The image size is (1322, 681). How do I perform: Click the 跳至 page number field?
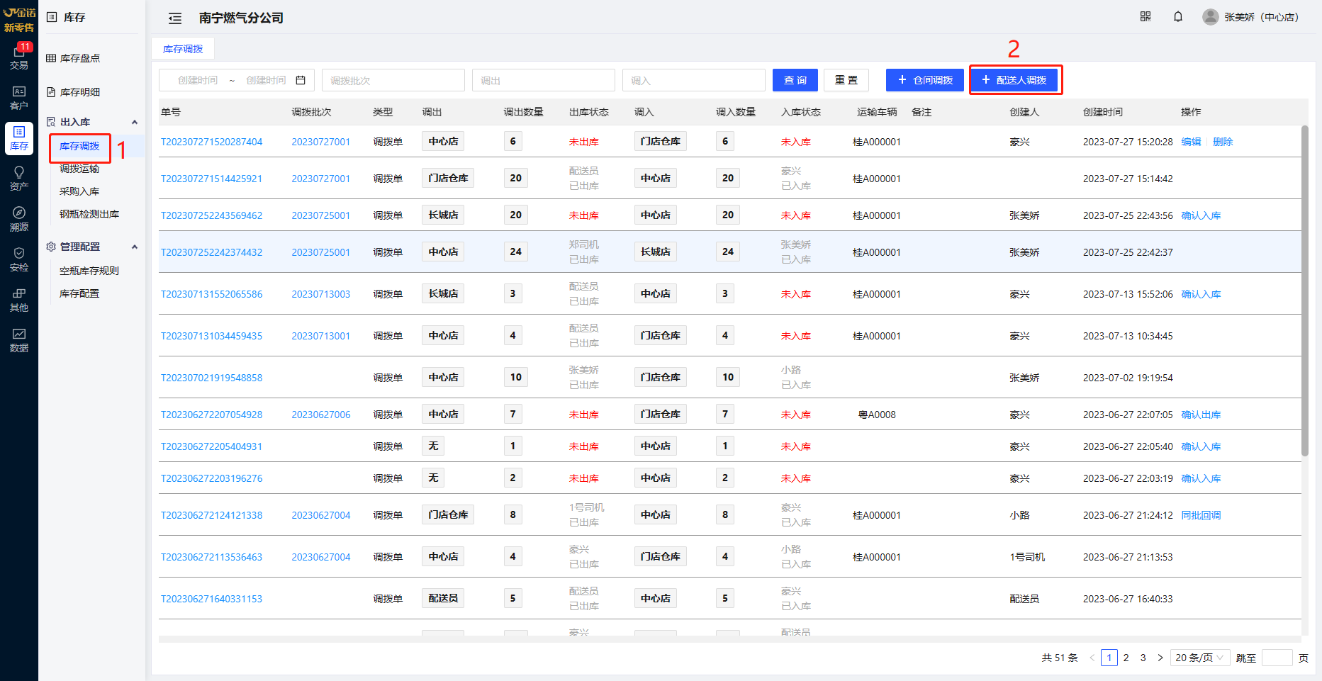[1277, 658]
